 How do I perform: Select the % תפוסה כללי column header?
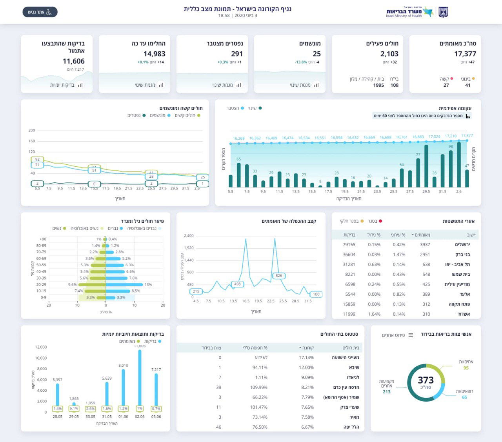(255, 348)
